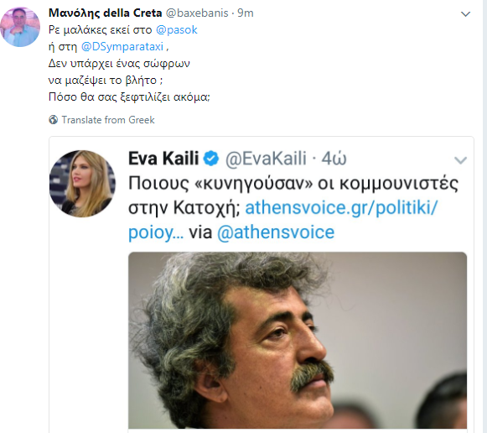Click the @EvaKaili handle
Screen dimensions: 487x433
266,159
